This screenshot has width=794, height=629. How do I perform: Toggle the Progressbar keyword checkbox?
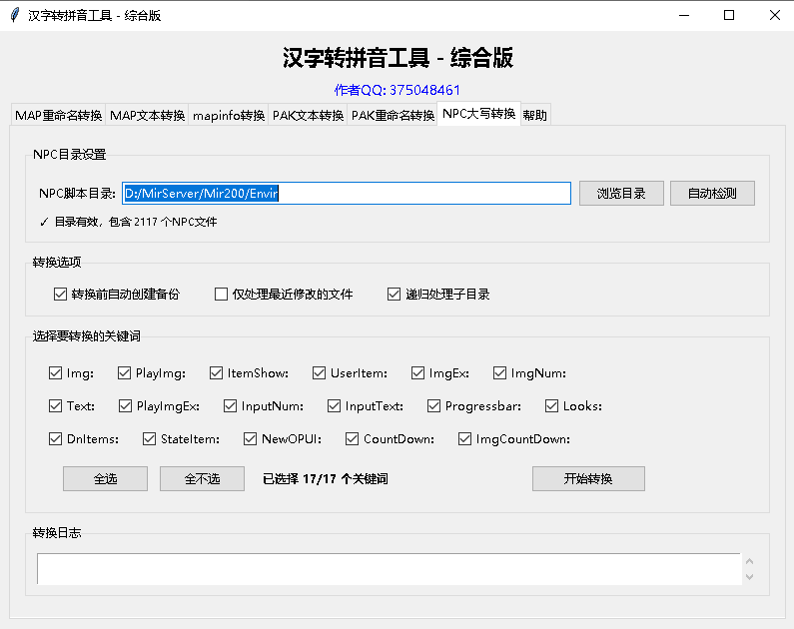pos(434,406)
